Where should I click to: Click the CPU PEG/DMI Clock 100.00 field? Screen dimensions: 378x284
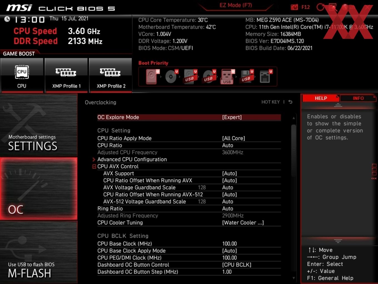click(230, 258)
